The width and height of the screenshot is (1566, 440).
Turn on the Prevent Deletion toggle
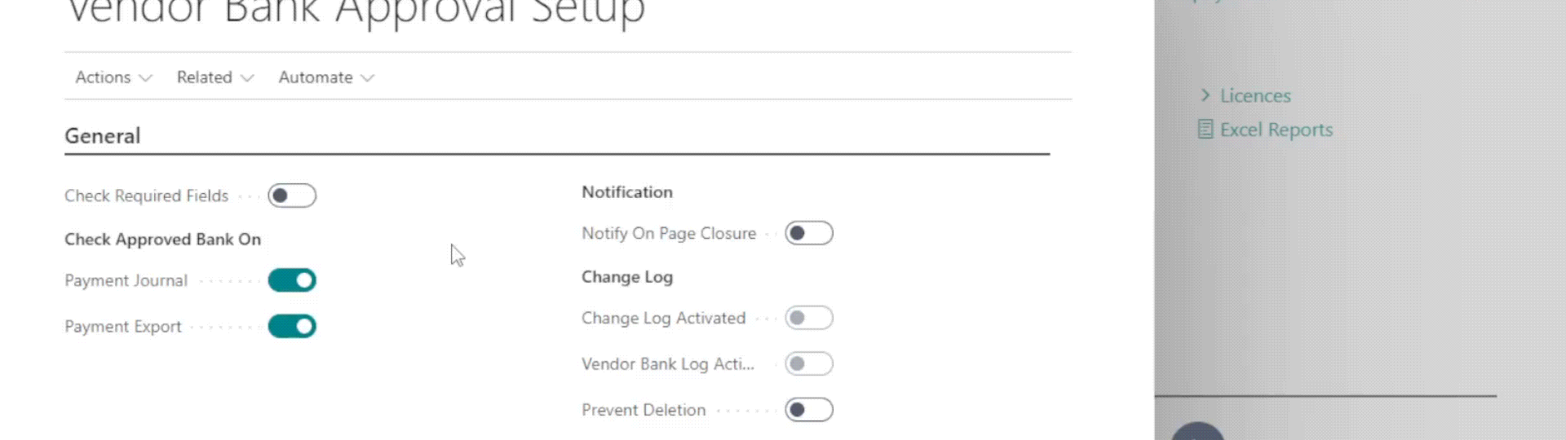pyautogui.click(x=808, y=410)
